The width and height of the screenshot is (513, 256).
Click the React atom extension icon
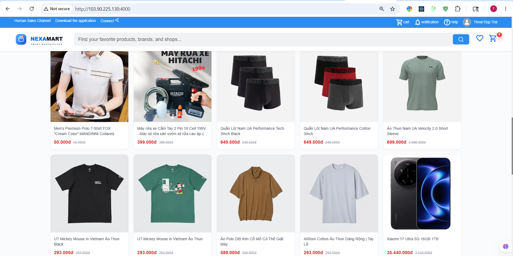tap(421, 9)
